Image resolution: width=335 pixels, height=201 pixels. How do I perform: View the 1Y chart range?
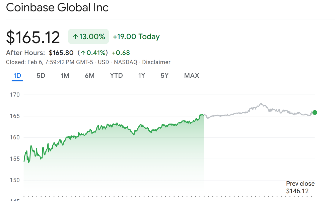click(142, 76)
